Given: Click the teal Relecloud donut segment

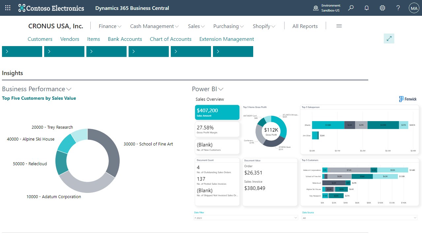Looking at the screenshot, I should [x=61, y=163].
